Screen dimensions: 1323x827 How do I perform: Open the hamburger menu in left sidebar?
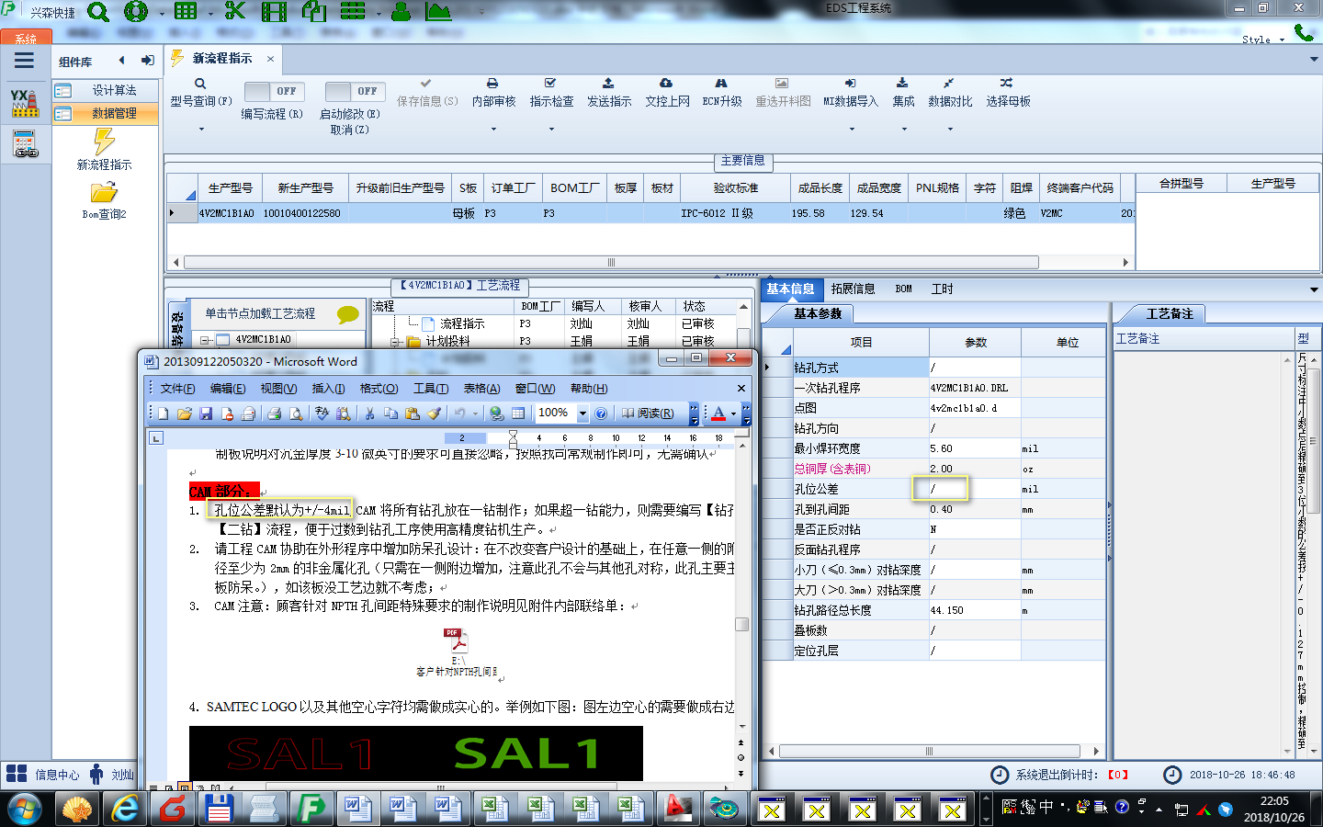[24, 61]
